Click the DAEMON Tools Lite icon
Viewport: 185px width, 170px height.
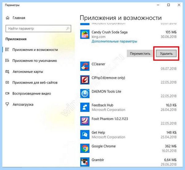[x=85, y=93]
